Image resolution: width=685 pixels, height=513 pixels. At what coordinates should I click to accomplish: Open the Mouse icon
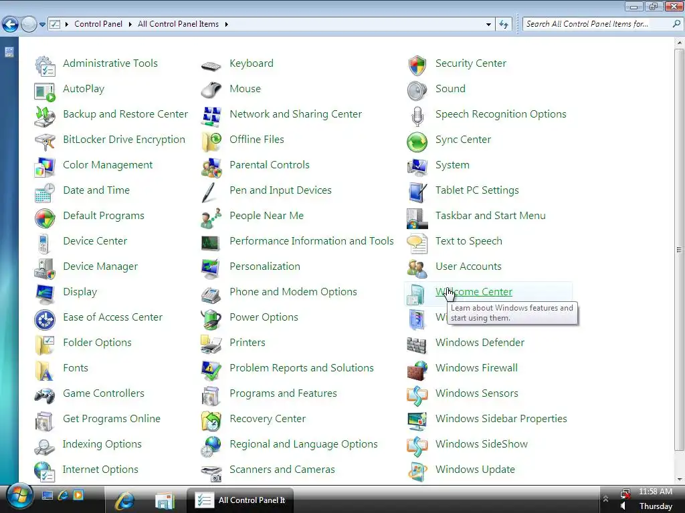[x=211, y=91]
